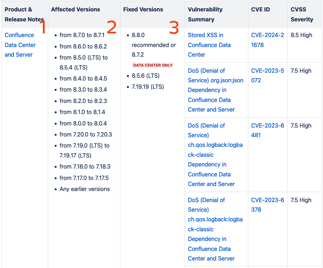Open CVE-2024-21678 link
The image size is (323, 268).
tap(267, 40)
